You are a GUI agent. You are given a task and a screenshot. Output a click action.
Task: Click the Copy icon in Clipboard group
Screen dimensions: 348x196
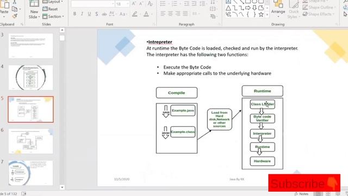tap(15, 9)
